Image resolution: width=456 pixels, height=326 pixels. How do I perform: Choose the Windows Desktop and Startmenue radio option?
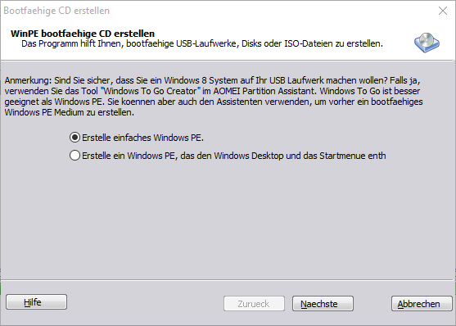pyautogui.click(x=74, y=156)
